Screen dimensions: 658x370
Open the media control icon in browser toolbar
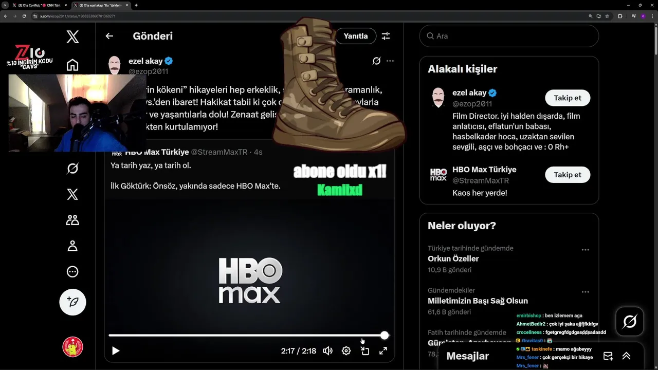[633, 16]
